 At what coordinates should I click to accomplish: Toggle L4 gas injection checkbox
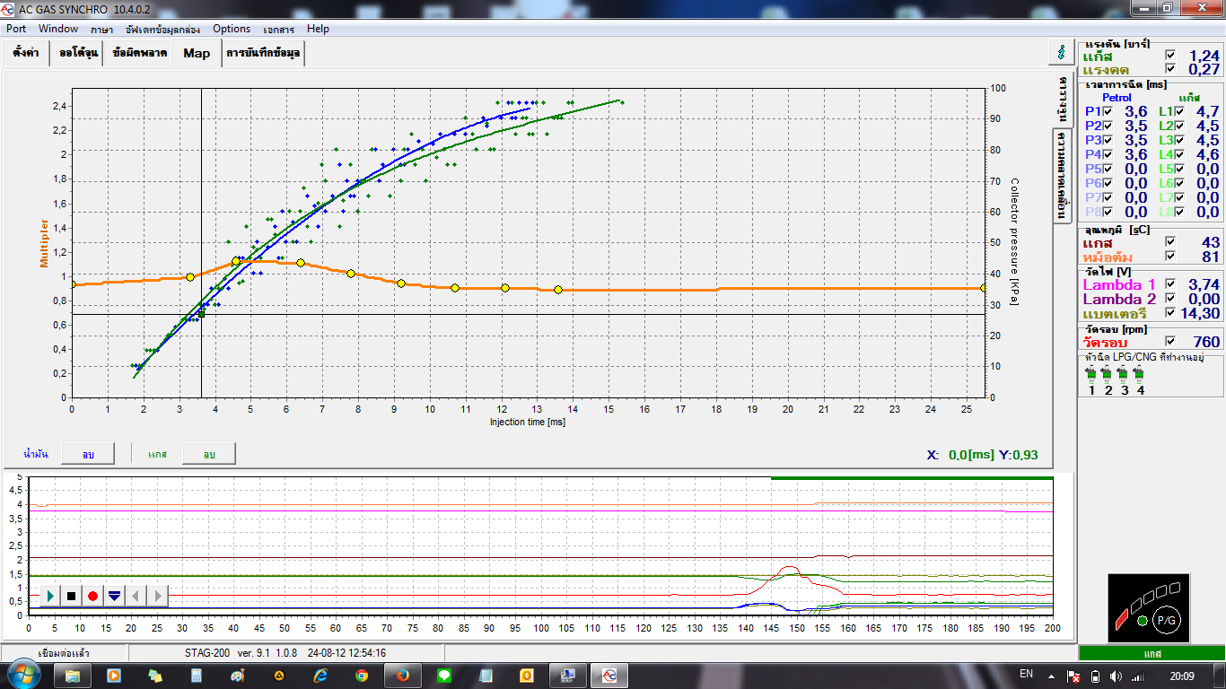[1179, 154]
